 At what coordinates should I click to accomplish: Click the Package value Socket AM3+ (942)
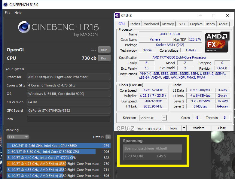click(170, 45)
